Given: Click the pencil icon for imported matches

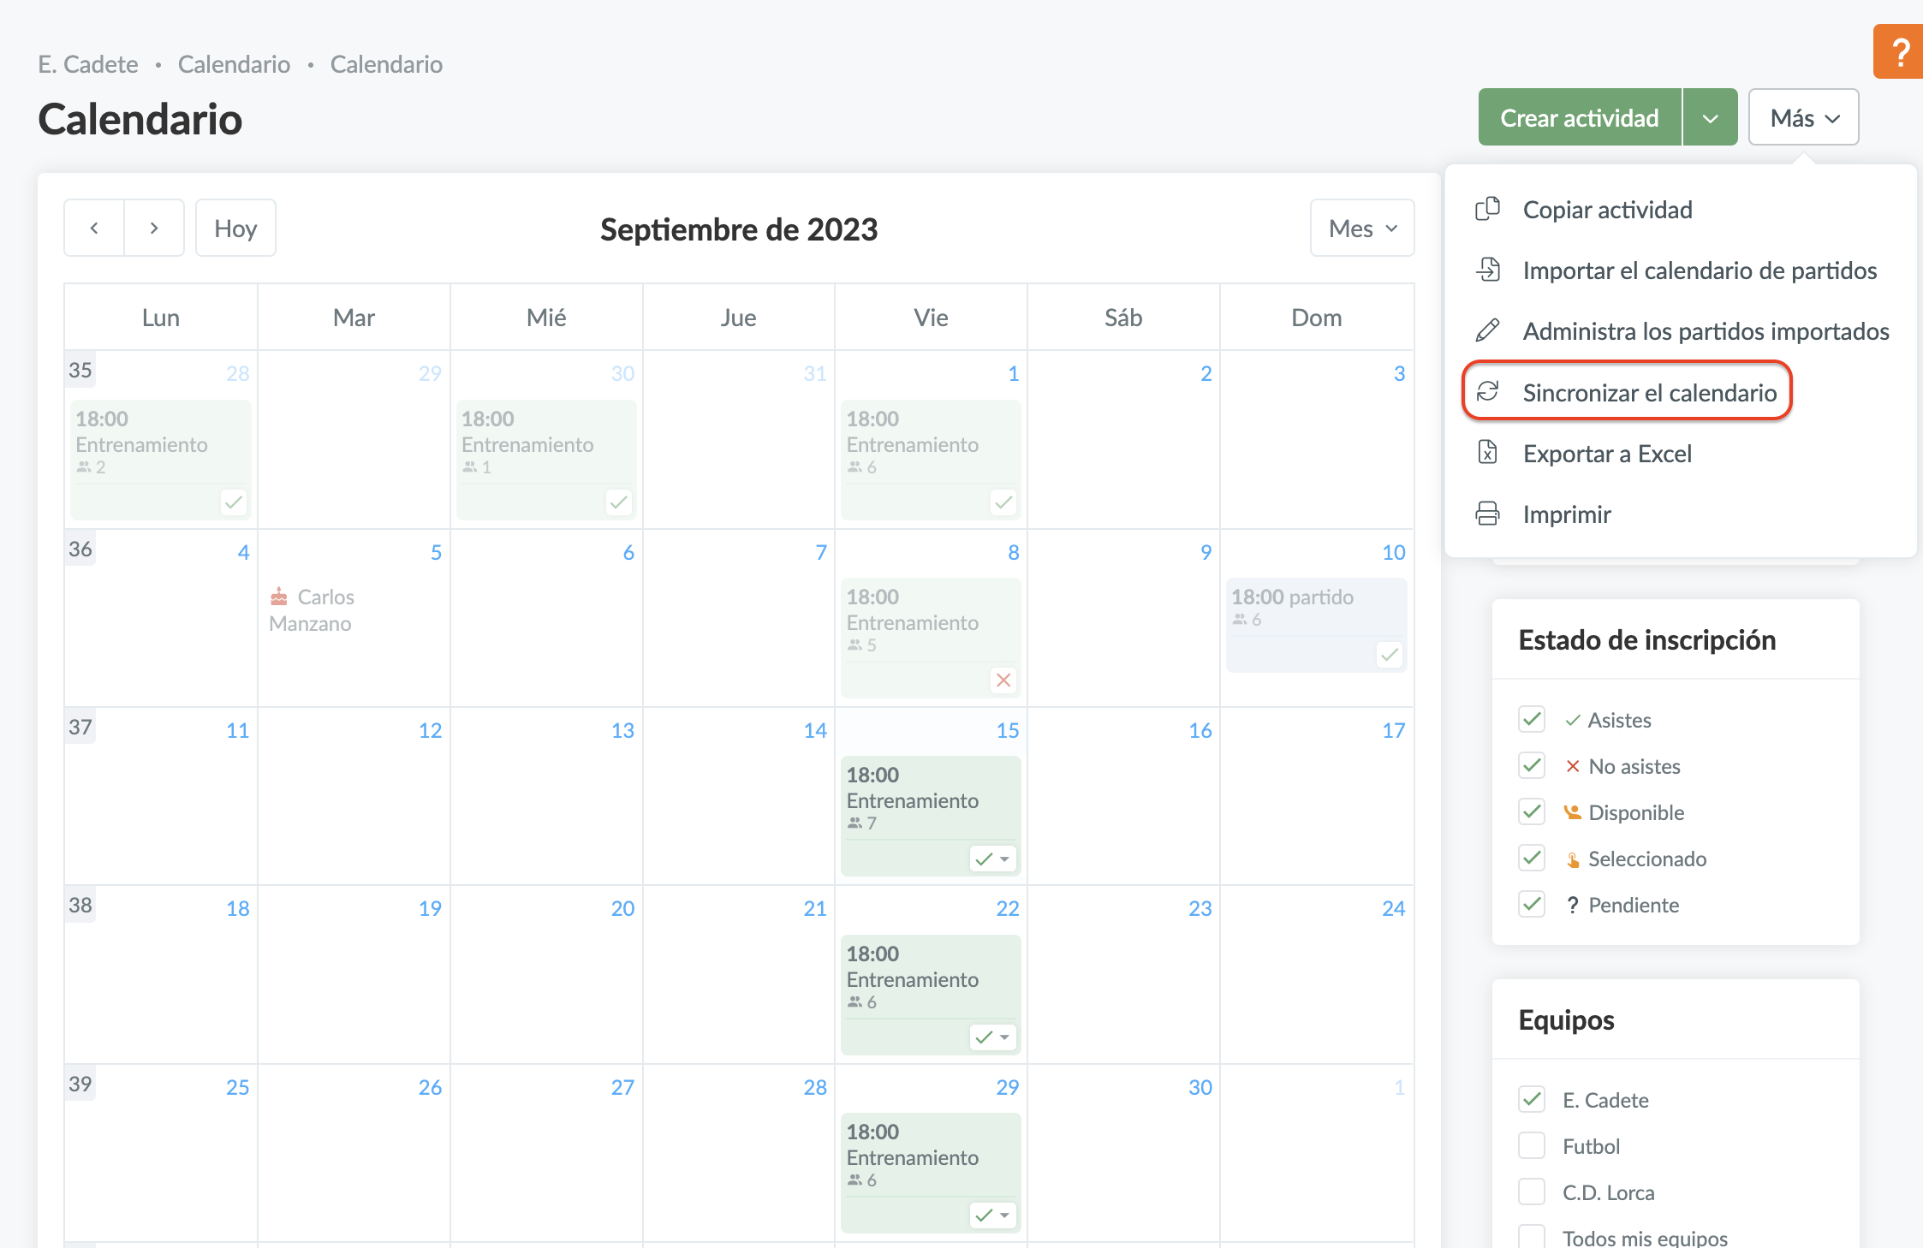Looking at the screenshot, I should (1488, 330).
